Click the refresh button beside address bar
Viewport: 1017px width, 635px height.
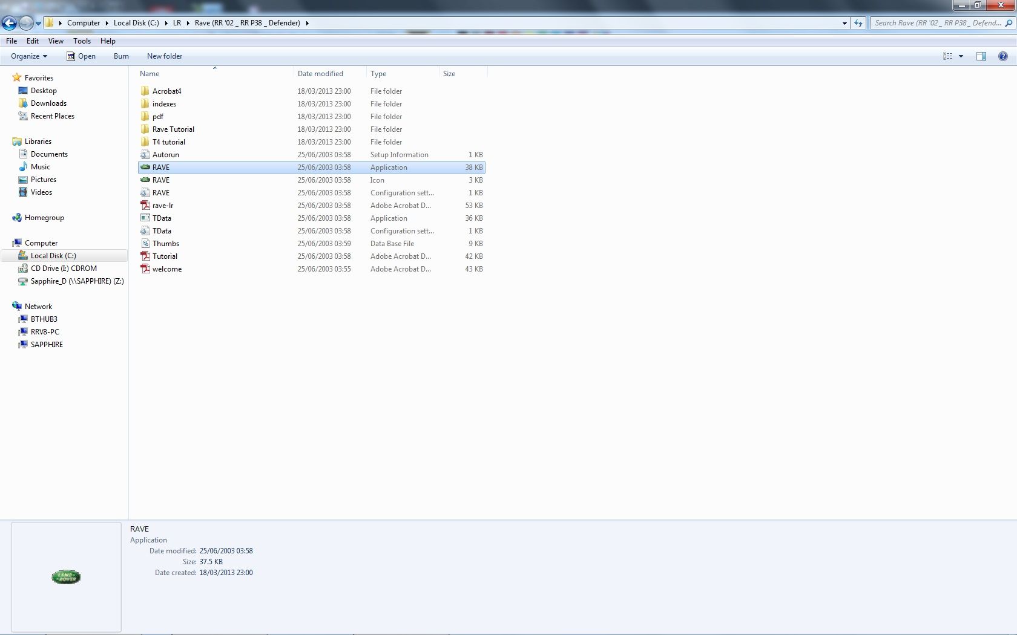click(858, 23)
